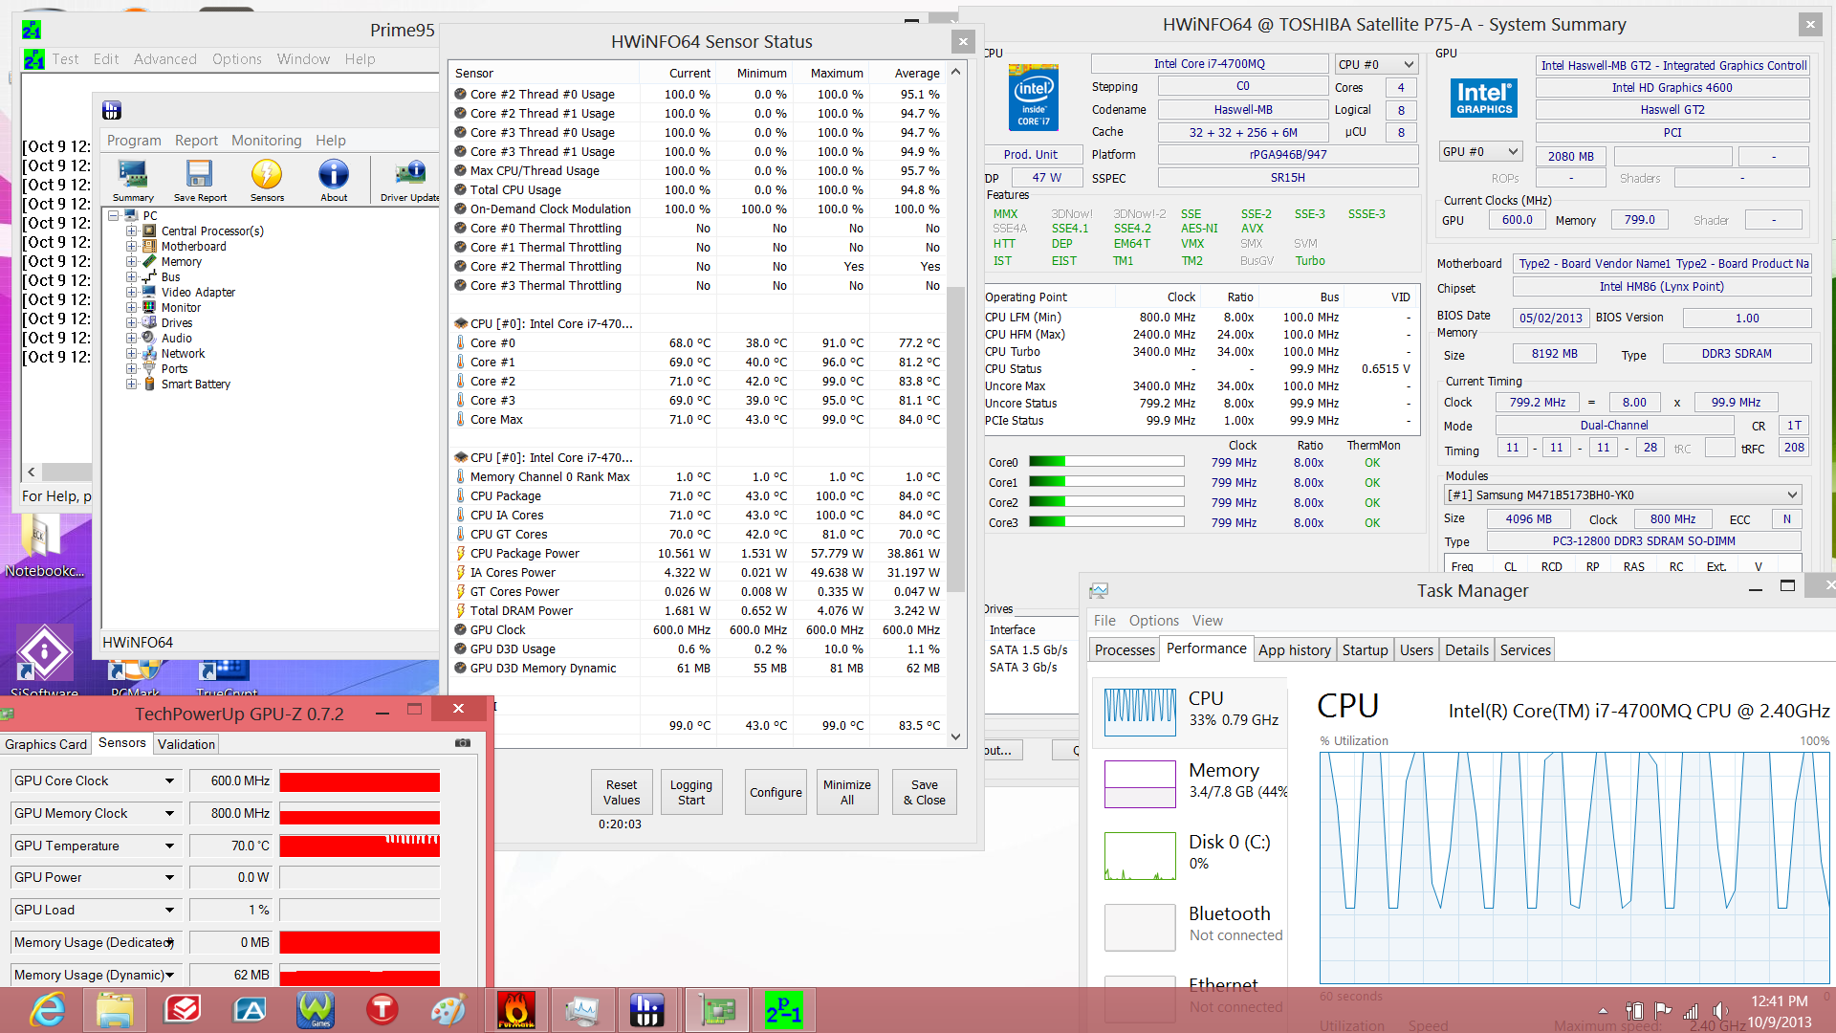Click the Minimize All button
Viewport: 1836px width, 1033px height.
[847, 792]
